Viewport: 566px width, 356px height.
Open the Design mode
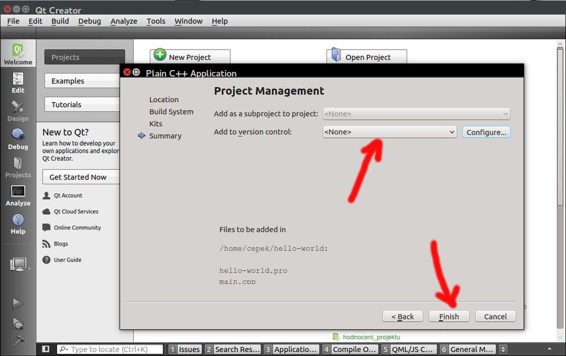(18, 111)
